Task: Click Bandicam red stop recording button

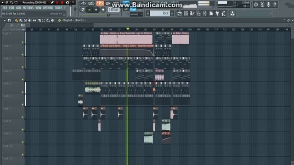Action: [x=62, y=2]
